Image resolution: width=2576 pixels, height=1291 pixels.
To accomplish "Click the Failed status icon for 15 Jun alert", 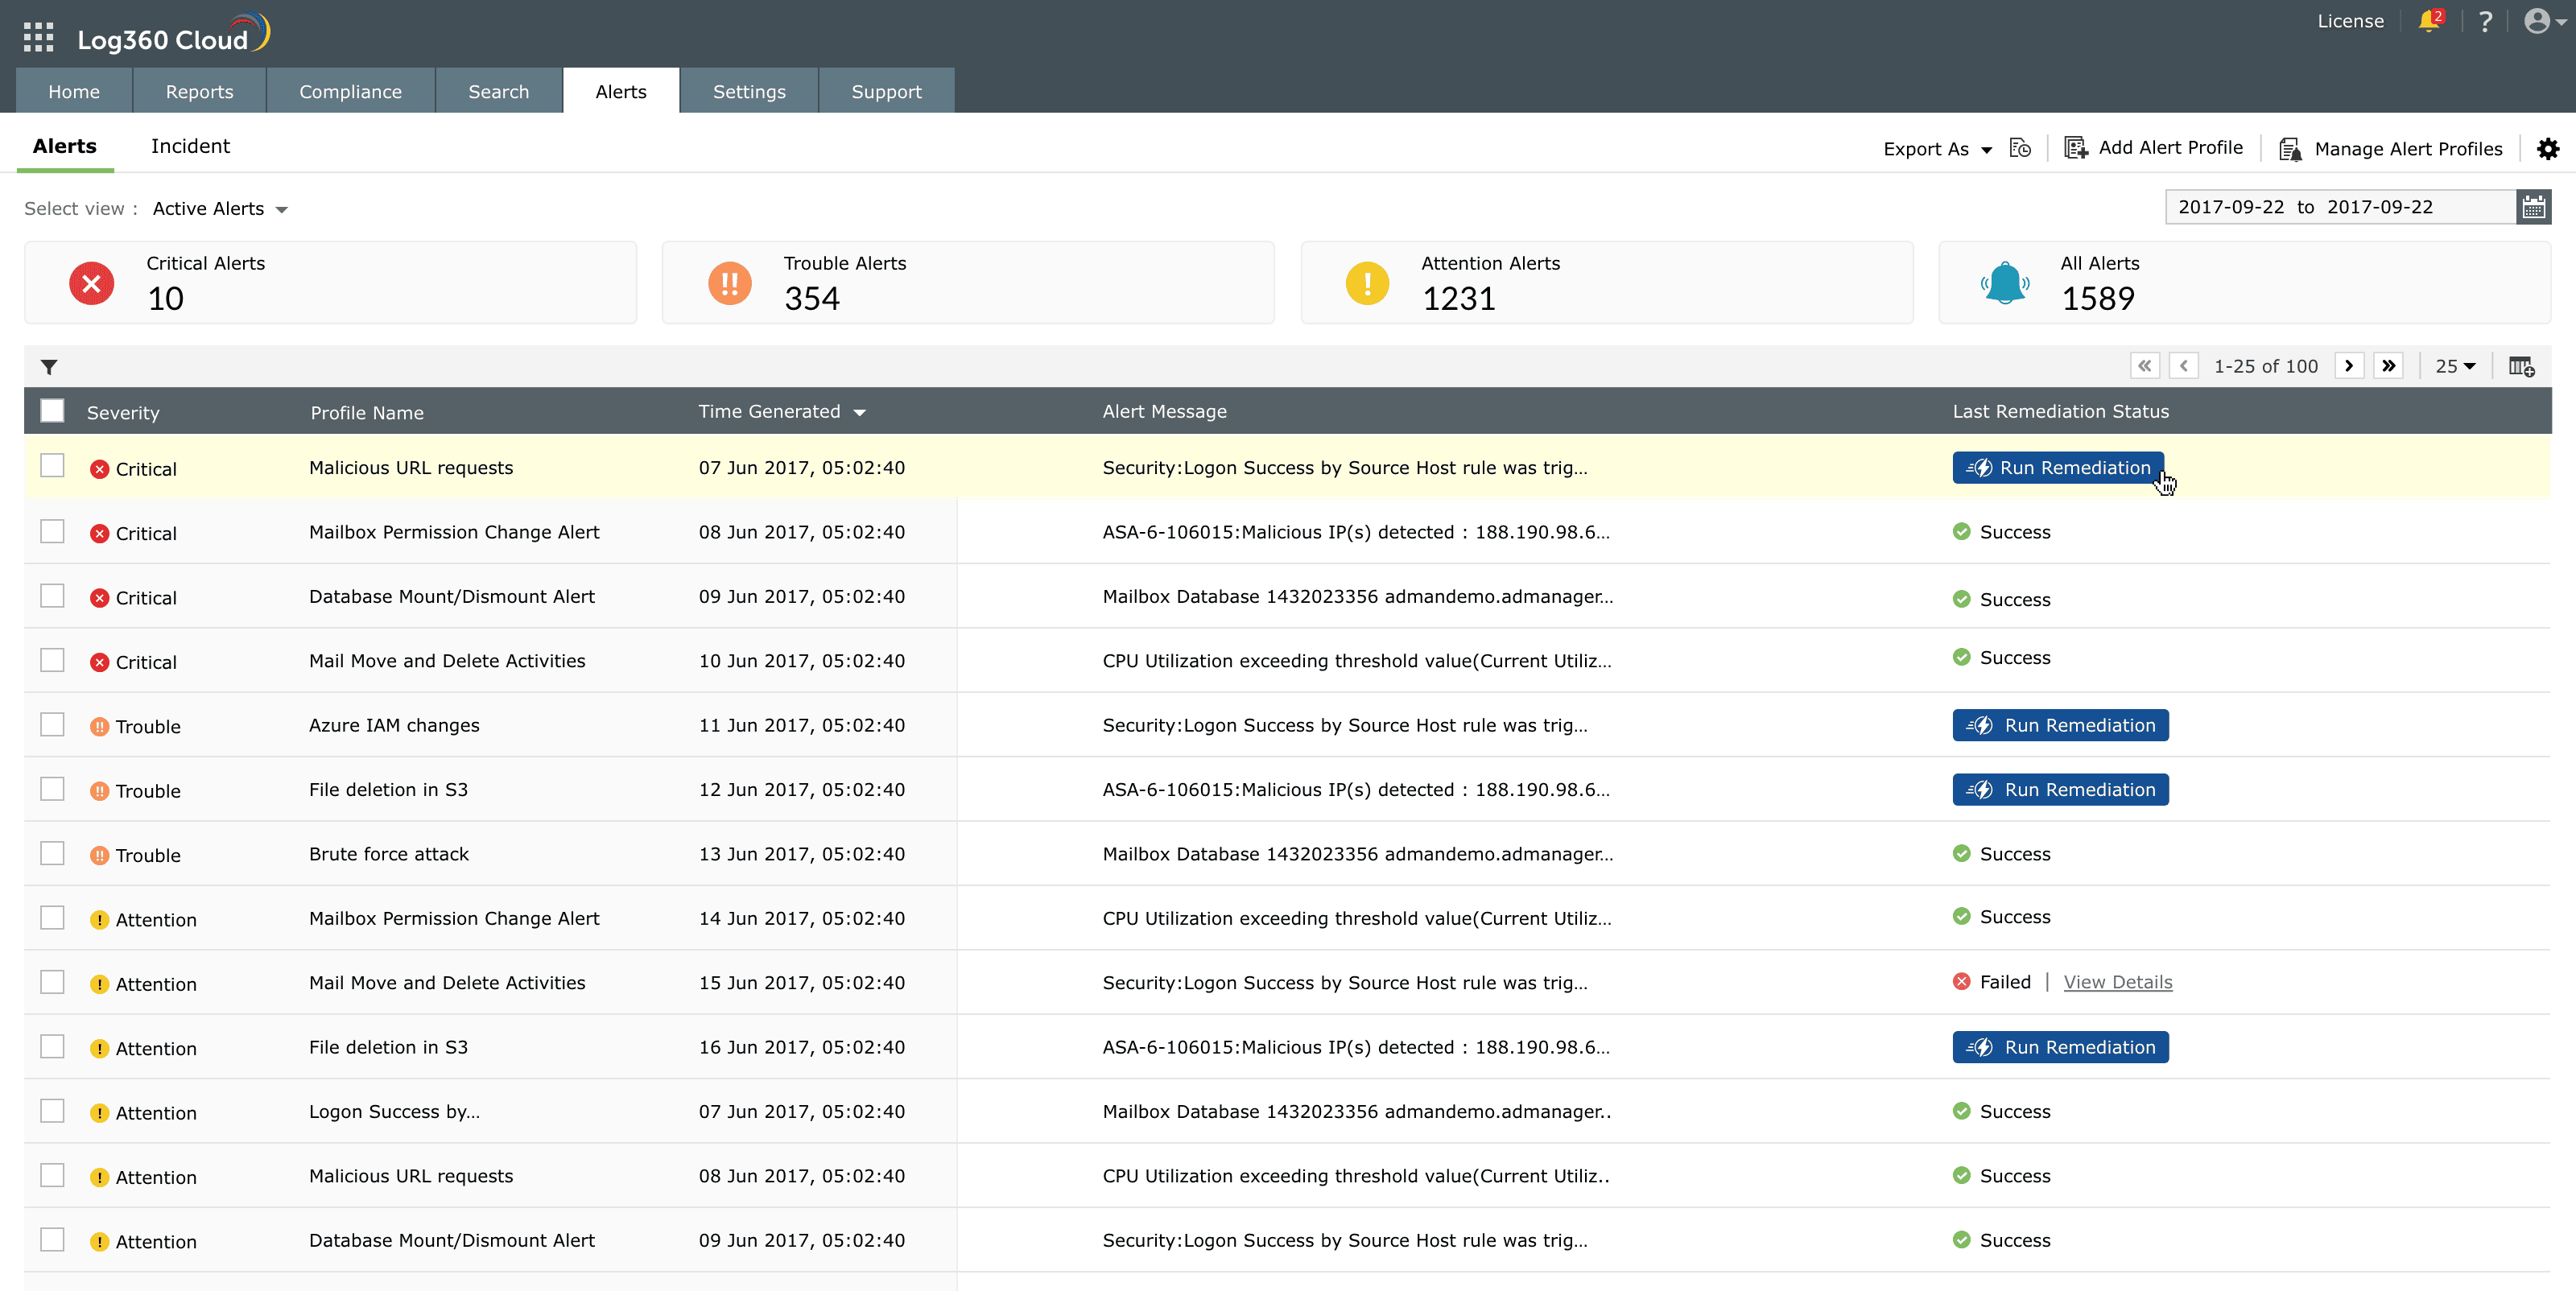I will [1961, 982].
